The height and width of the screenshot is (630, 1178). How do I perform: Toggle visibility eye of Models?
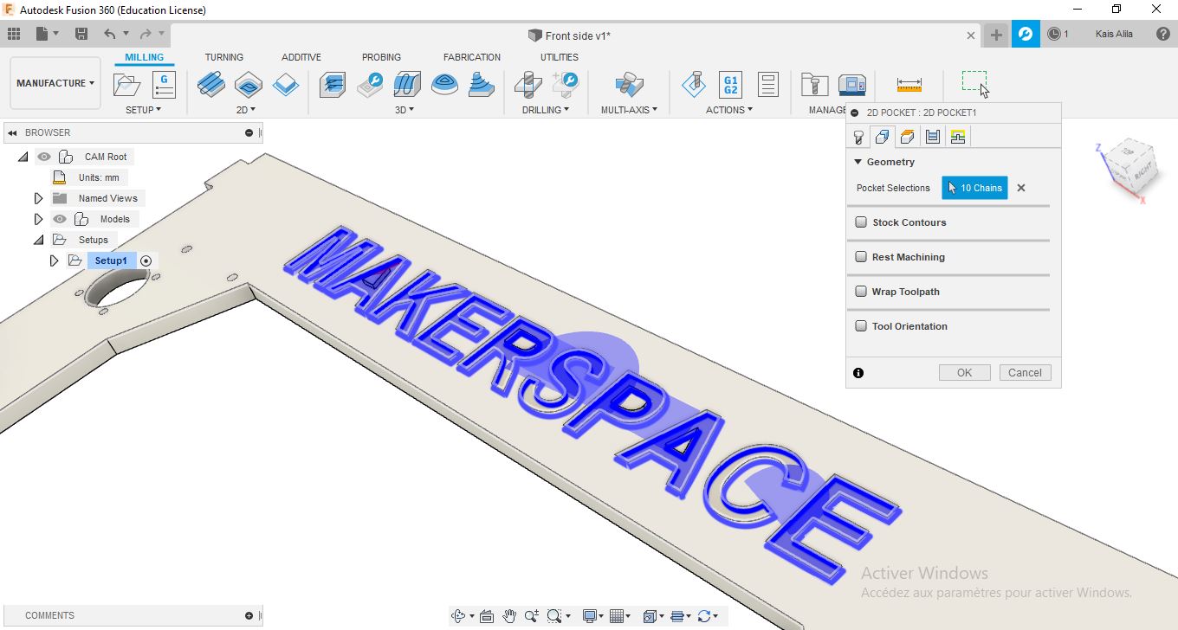coord(60,219)
